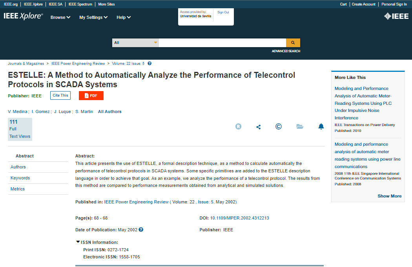Open the Browse dropdown menu
Viewport: 412px width, 267px height.
coord(60,17)
